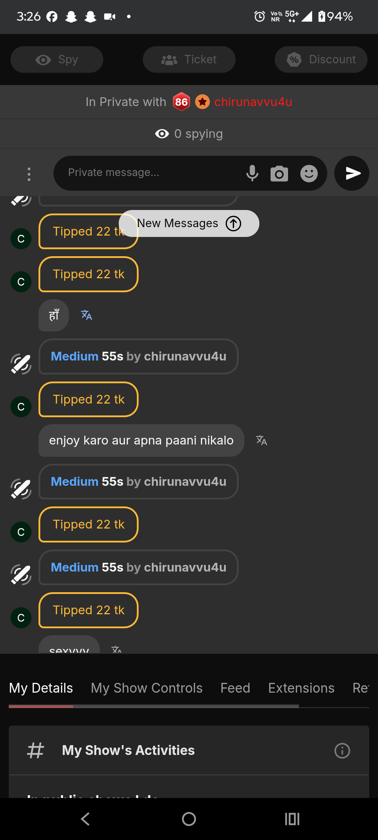The image size is (378, 840).
Task: Open the camera attachment icon
Action: pyautogui.click(x=279, y=174)
